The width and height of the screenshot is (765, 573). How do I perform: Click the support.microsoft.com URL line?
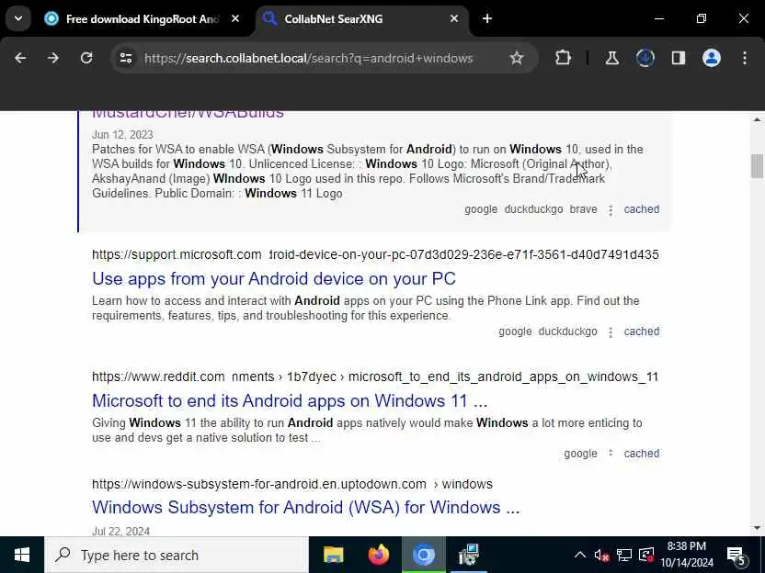tap(375, 254)
